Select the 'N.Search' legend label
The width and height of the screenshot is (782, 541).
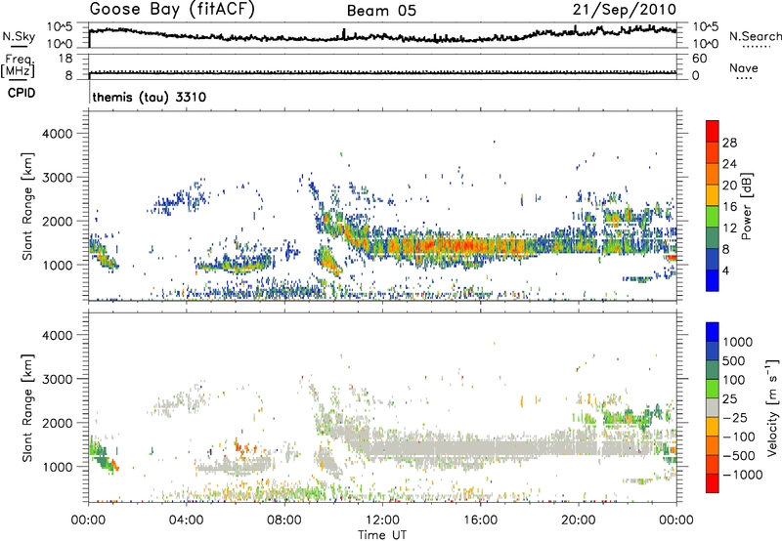coord(755,36)
